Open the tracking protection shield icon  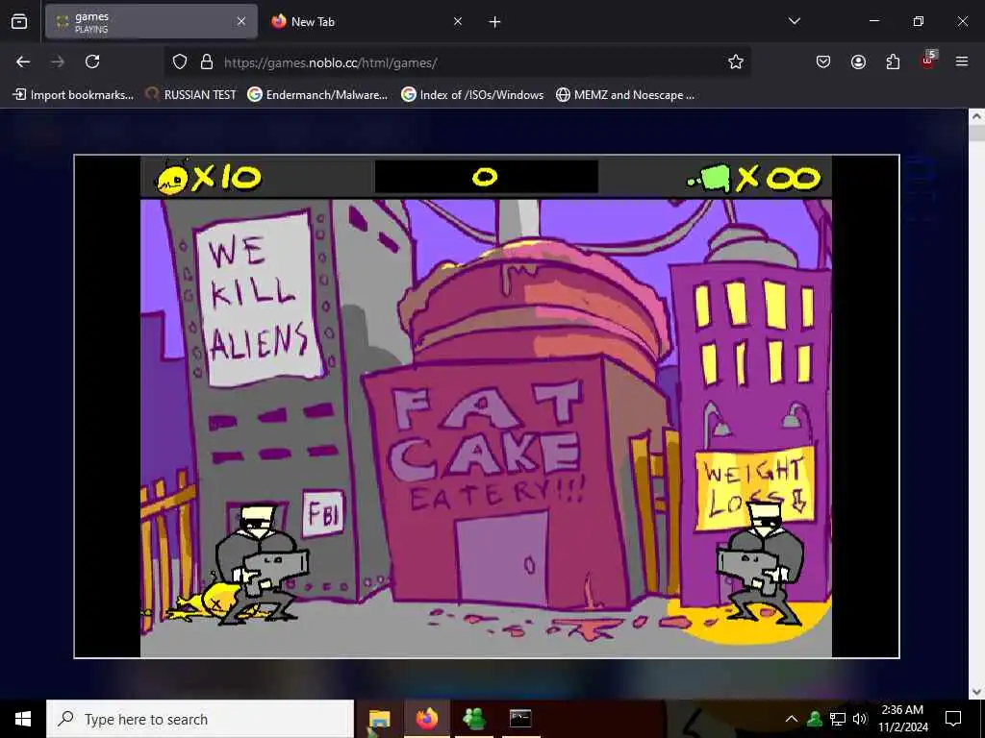(180, 62)
